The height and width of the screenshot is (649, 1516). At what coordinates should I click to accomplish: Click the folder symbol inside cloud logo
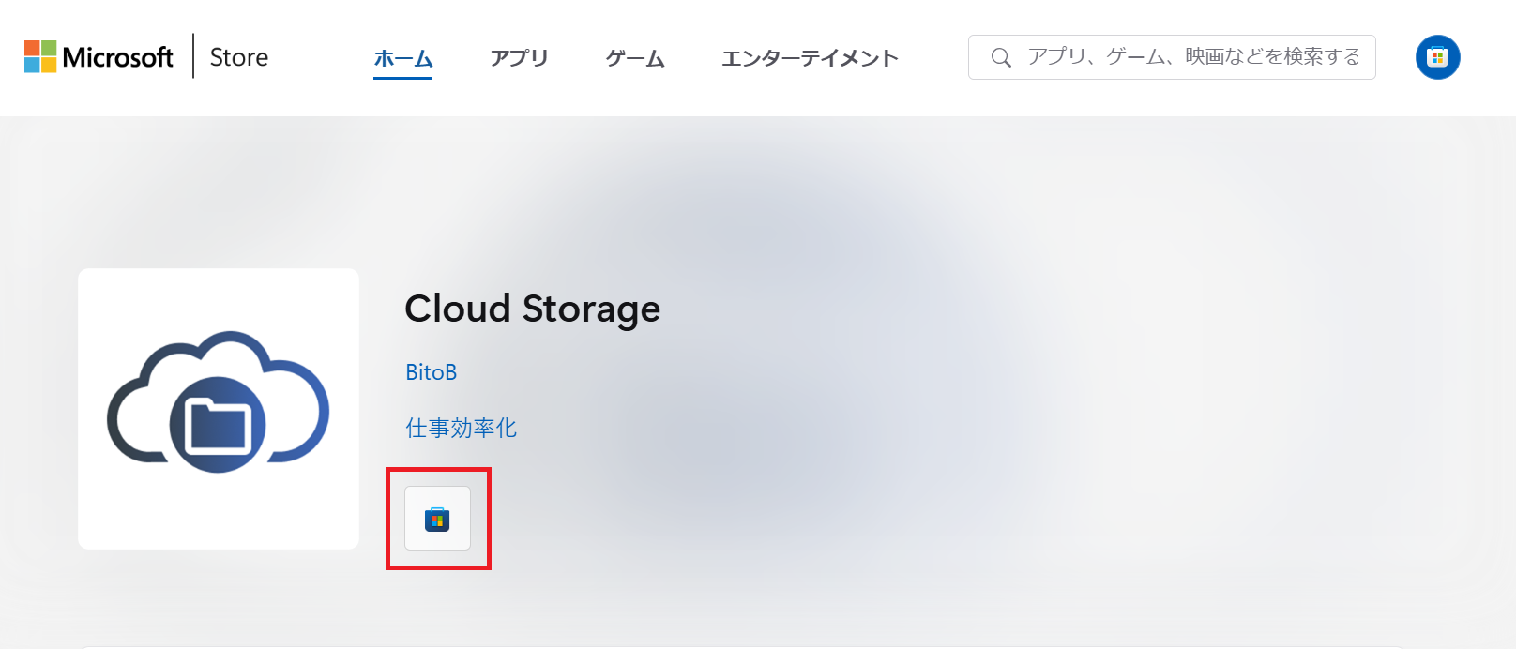point(218,425)
